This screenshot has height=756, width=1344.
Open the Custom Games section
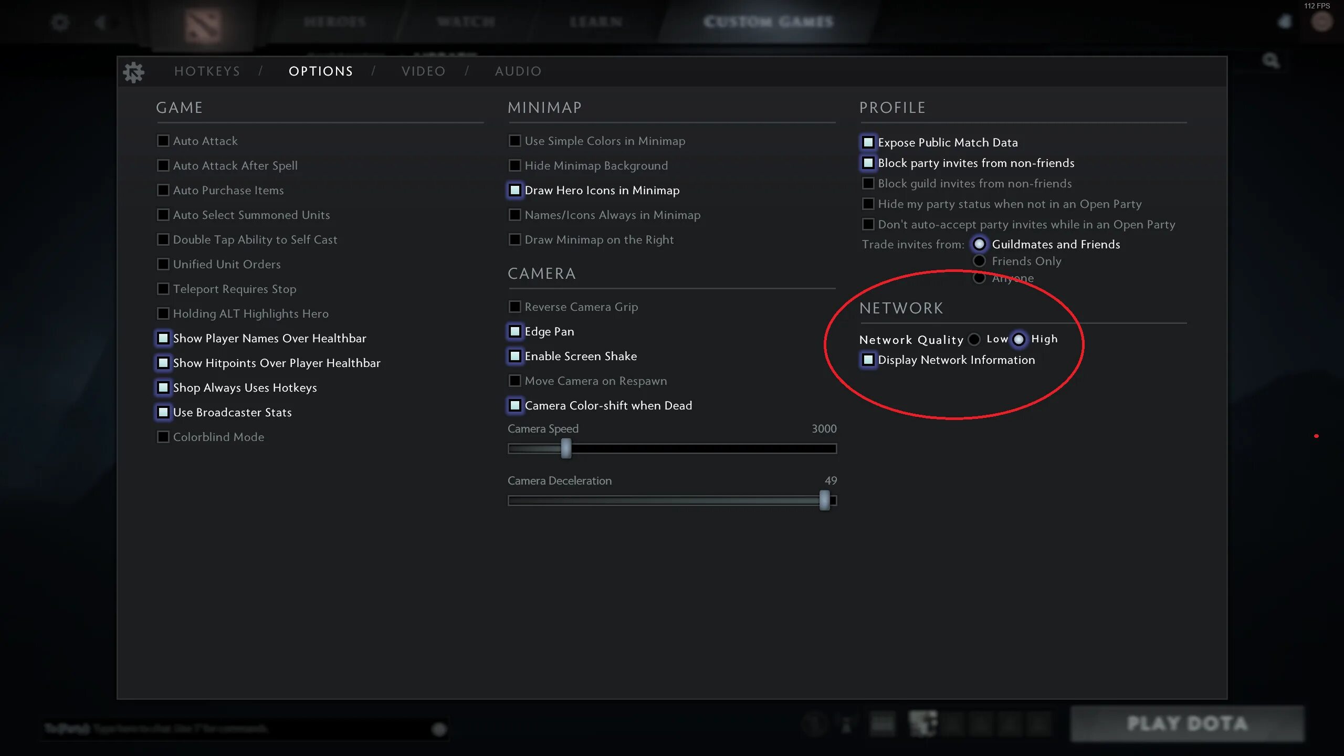point(768,22)
